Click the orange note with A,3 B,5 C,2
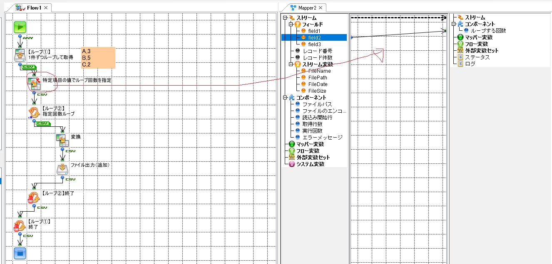 pyautogui.click(x=98, y=57)
